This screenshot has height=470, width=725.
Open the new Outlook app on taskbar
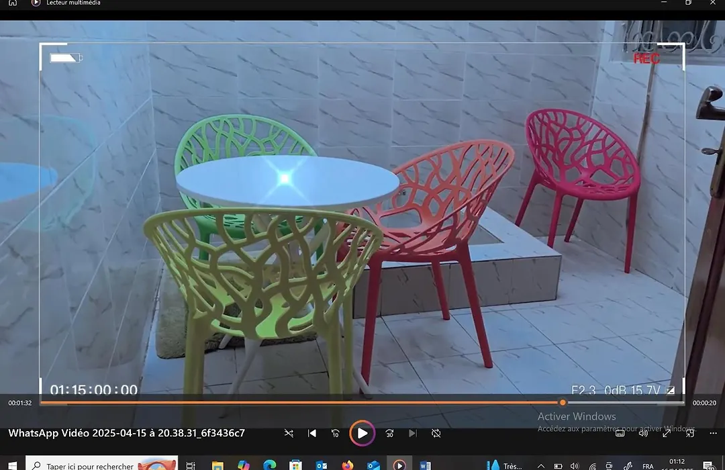pos(374,465)
